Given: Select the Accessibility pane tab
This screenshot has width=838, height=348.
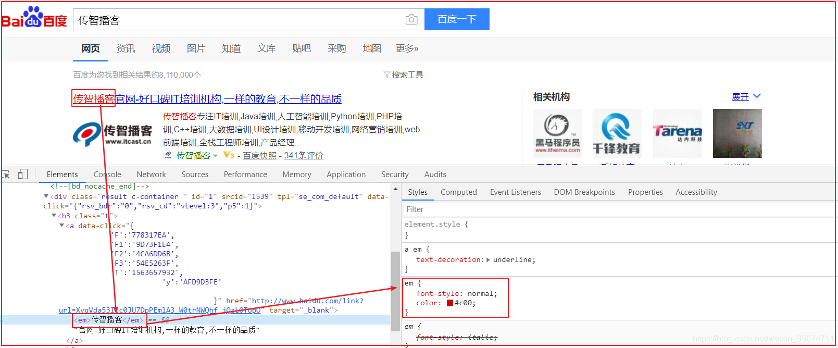Looking at the screenshot, I should (x=696, y=192).
